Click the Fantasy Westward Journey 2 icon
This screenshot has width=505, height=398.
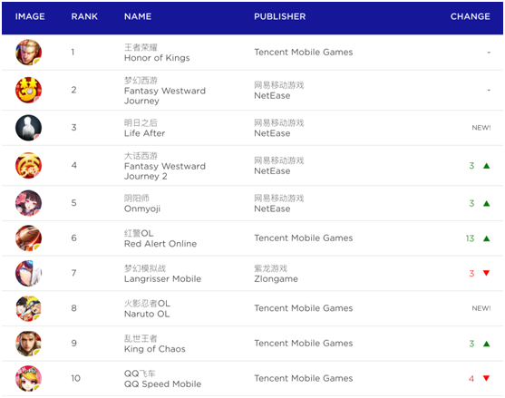(28, 165)
